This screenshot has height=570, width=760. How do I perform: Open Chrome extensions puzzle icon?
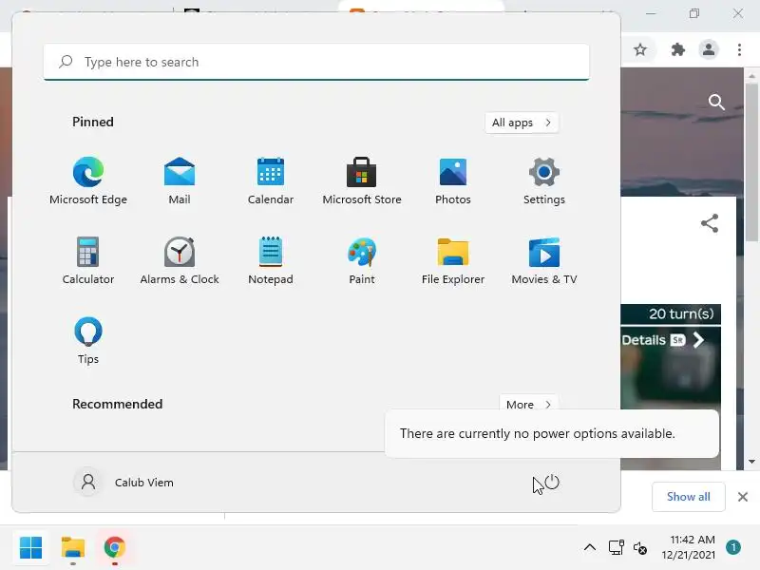pos(677,49)
